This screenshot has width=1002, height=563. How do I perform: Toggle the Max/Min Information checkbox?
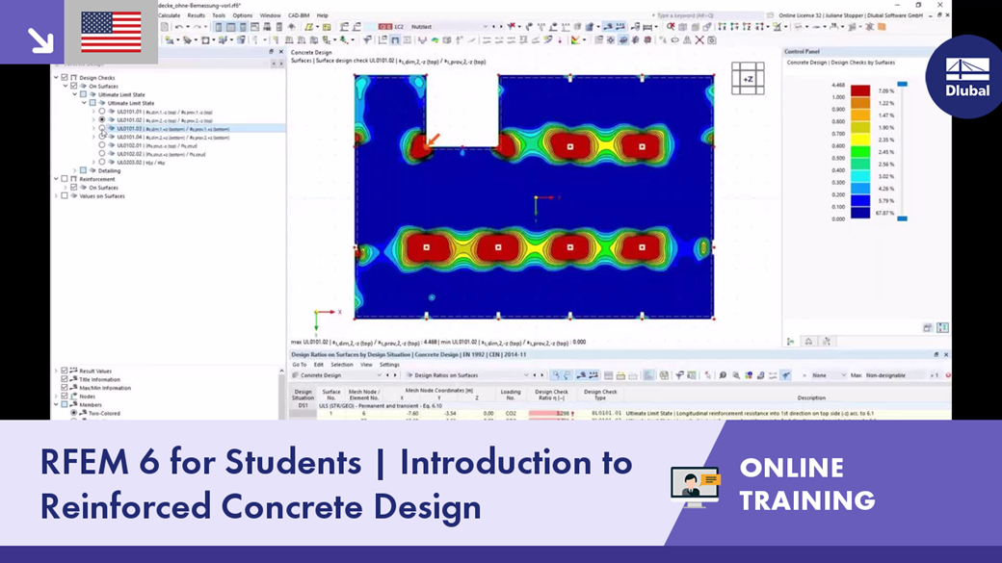[x=65, y=388]
